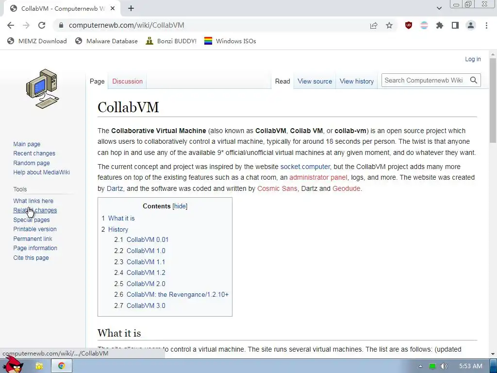Screen dimensions: 497x373
Task: Jump to CollabVM 3.0 section
Action: coord(146,306)
